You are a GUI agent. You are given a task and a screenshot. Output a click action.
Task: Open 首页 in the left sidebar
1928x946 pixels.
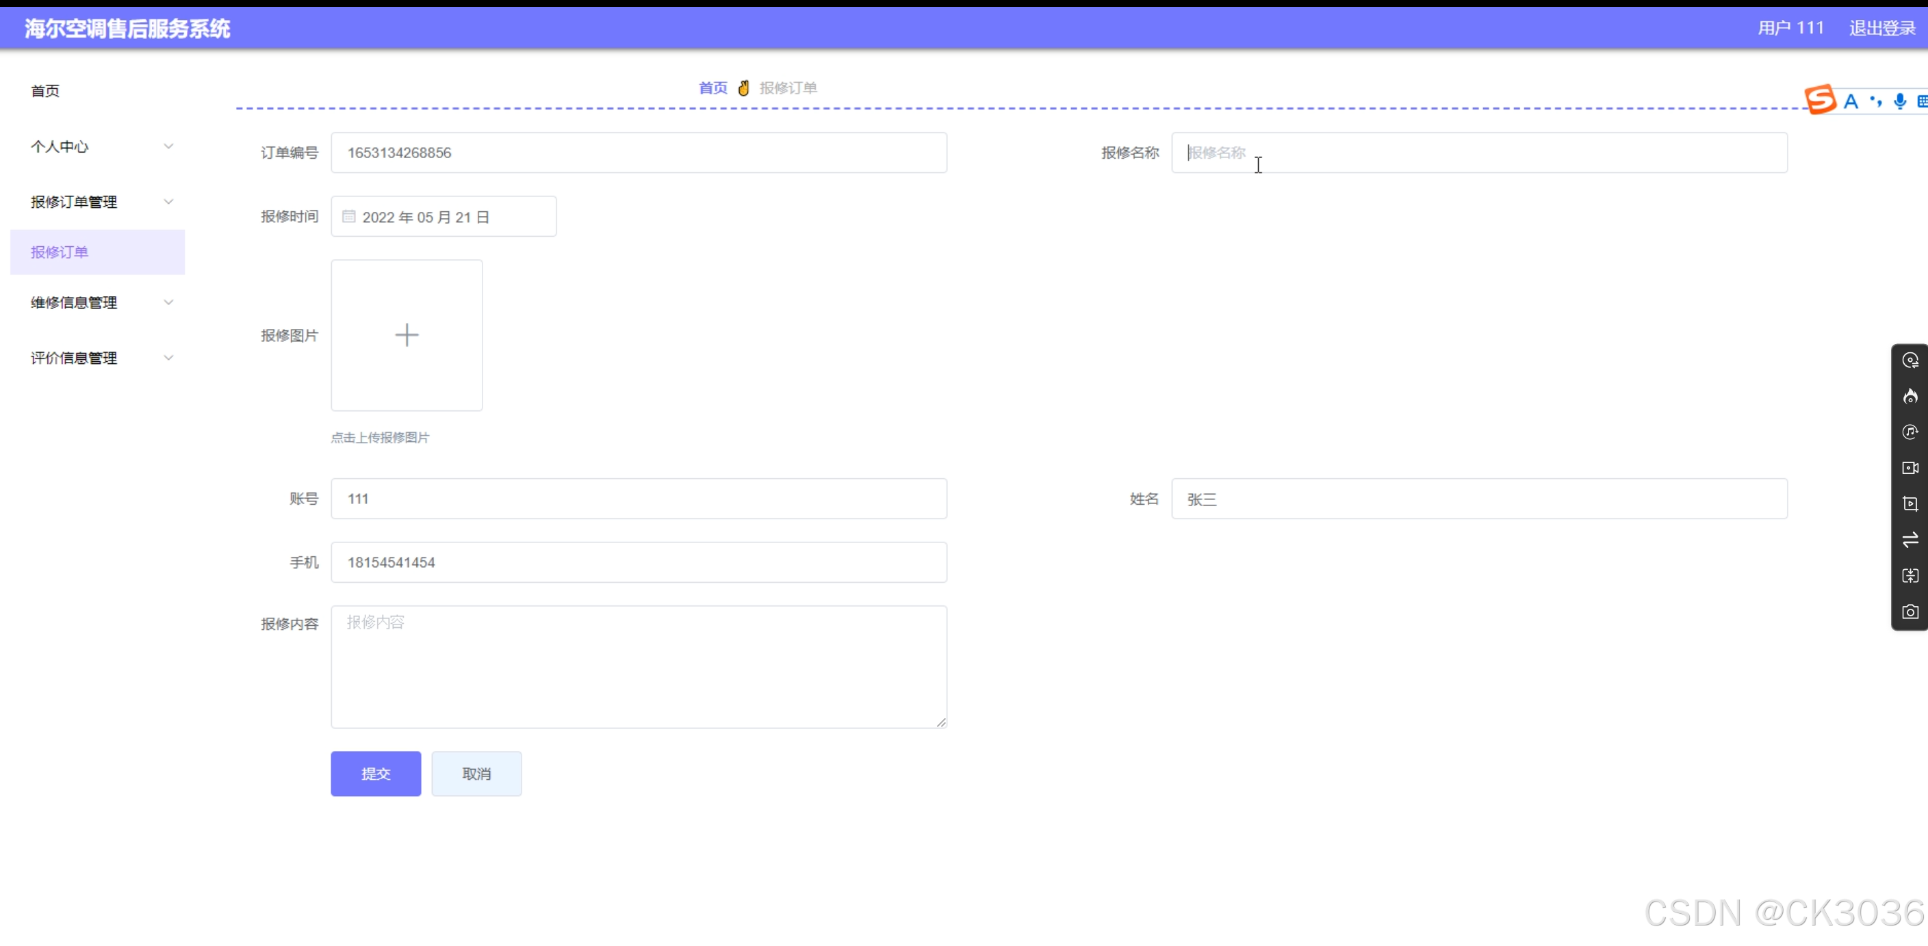(45, 91)
